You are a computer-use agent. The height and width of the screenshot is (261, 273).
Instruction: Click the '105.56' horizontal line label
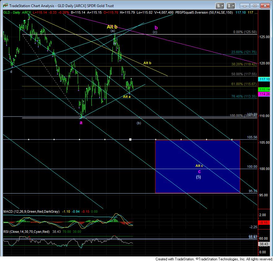click(252, 137)
